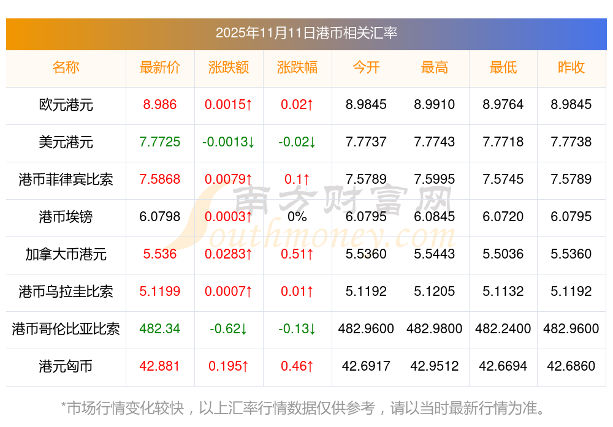Click 港币菲律宾比索 low value 7.5745
Screen dimensions: 613x427
503,179
